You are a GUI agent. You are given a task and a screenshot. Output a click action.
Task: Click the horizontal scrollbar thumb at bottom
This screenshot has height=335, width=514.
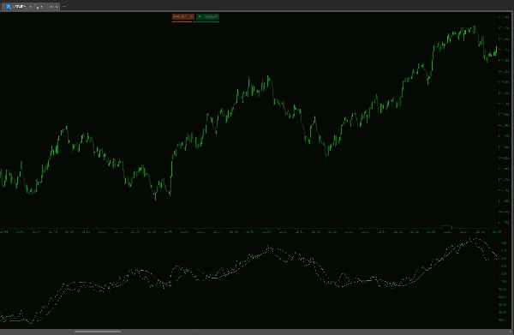(x=98, y=332)
